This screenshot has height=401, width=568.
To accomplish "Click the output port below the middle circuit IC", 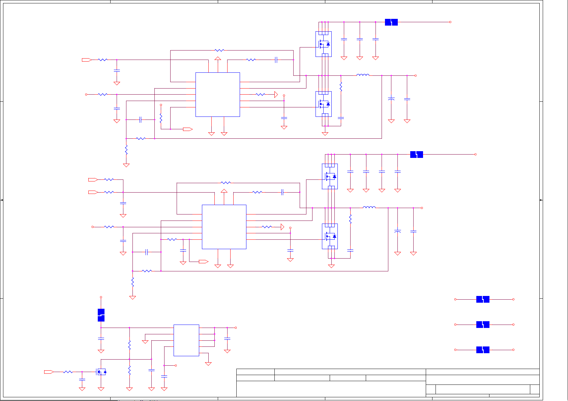I will click(204, 262).
